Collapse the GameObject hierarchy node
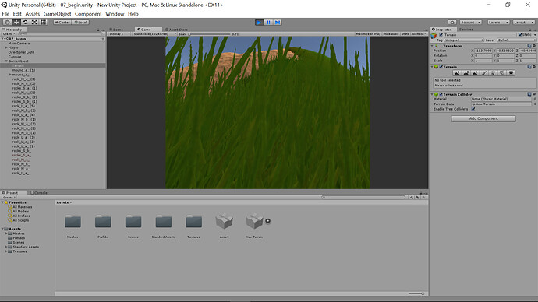This screenshot has width=538, height=302. 6,61
